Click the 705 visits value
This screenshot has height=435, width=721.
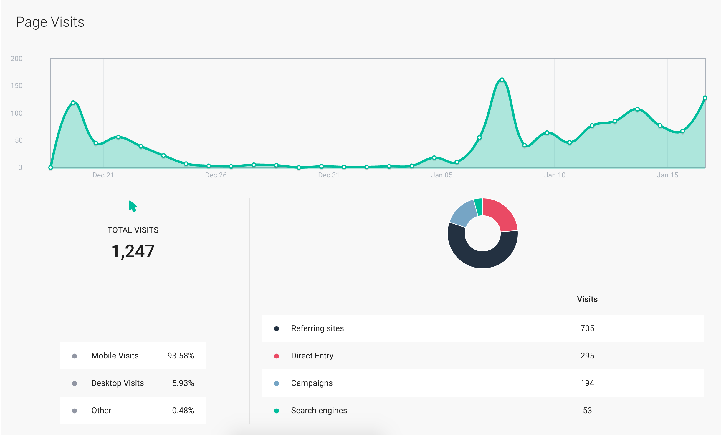pos(587,328)
